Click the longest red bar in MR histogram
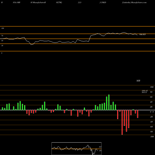The width and height of the screenshot is (155, 155). pos(122,122)
